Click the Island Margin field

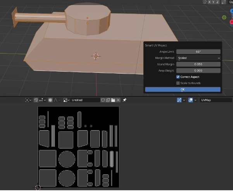pos(198,64)
